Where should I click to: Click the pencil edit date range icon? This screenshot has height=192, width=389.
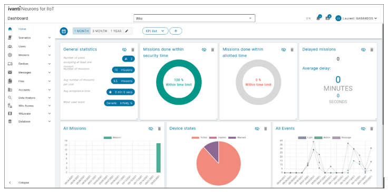127,31
